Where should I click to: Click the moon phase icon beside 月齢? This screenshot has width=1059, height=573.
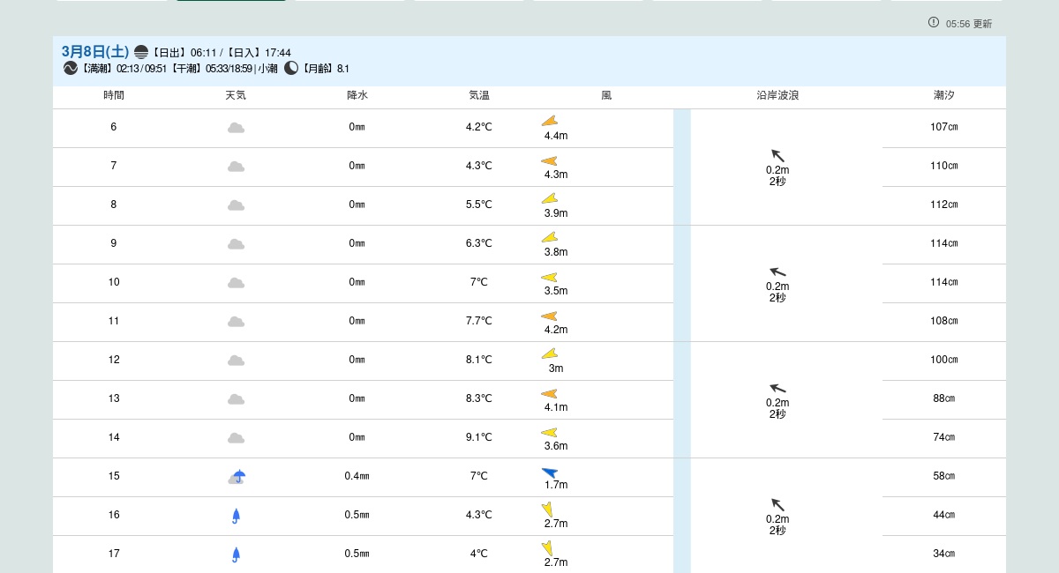(x=291, y=68)
